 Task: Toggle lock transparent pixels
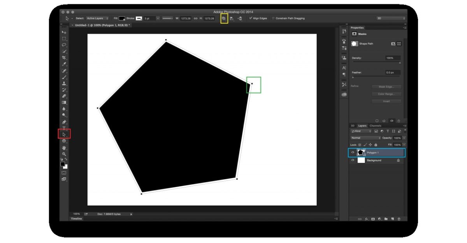360,145
